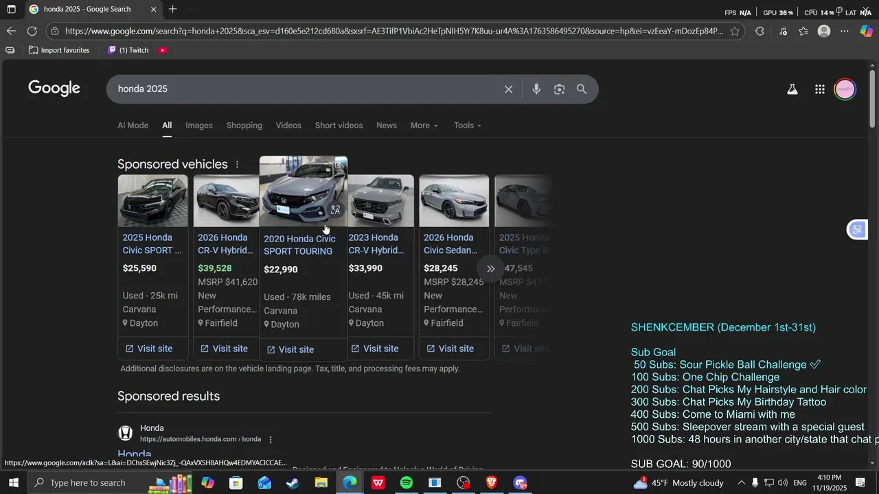Switch to Shopping tab
Screen dimensions: 879x494
(244, 126)
